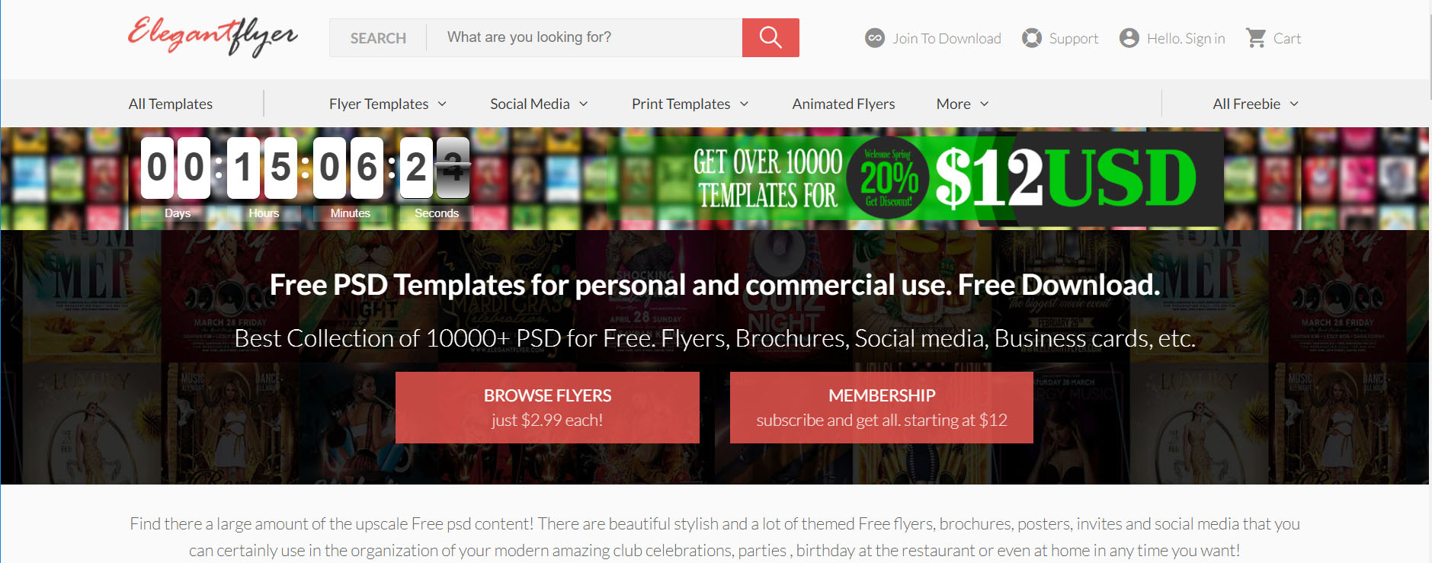Click the Elegantflyer logo
The width and height of the screenshot is (1432, 563).
(x=213, y=36)
